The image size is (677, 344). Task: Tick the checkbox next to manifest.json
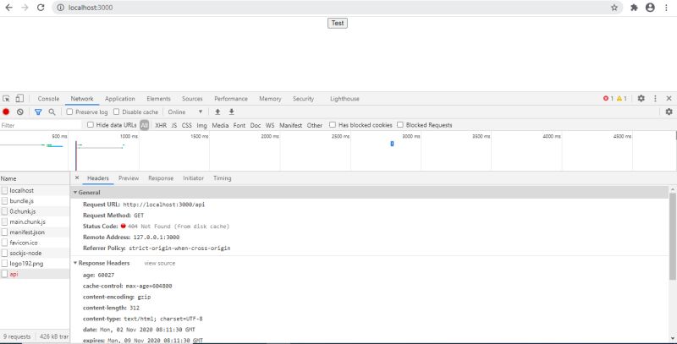(x=4, y=232)
